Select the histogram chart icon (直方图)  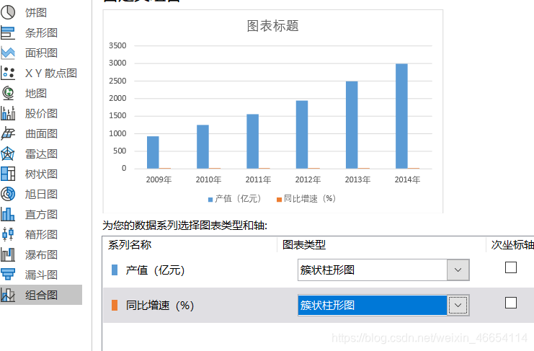(x=8, y=214)
